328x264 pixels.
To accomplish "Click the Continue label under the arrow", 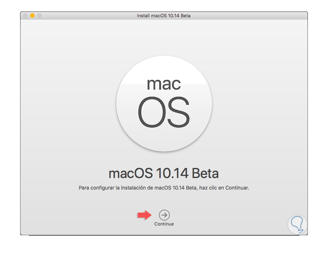I will coord(164,224).
